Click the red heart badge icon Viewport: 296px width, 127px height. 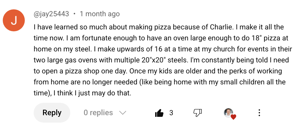point(233,117)
